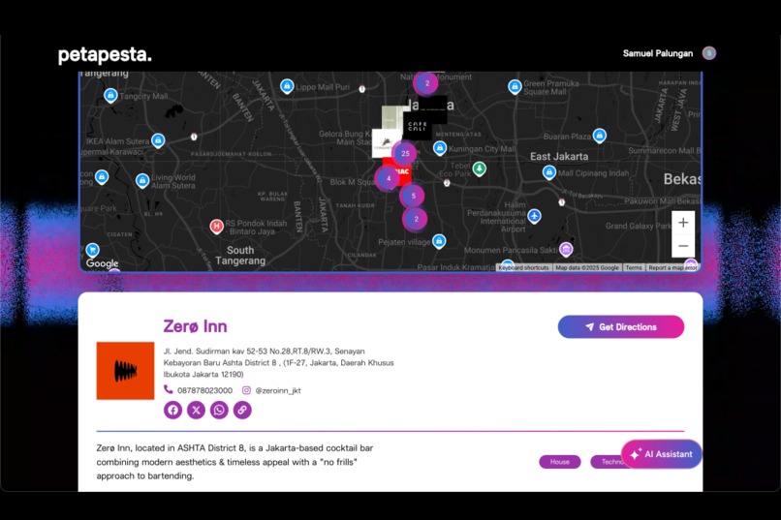Select the IKEA Alam Sutera pin
This screenshot has width=781, height=520.
click(x=158, y=140)
